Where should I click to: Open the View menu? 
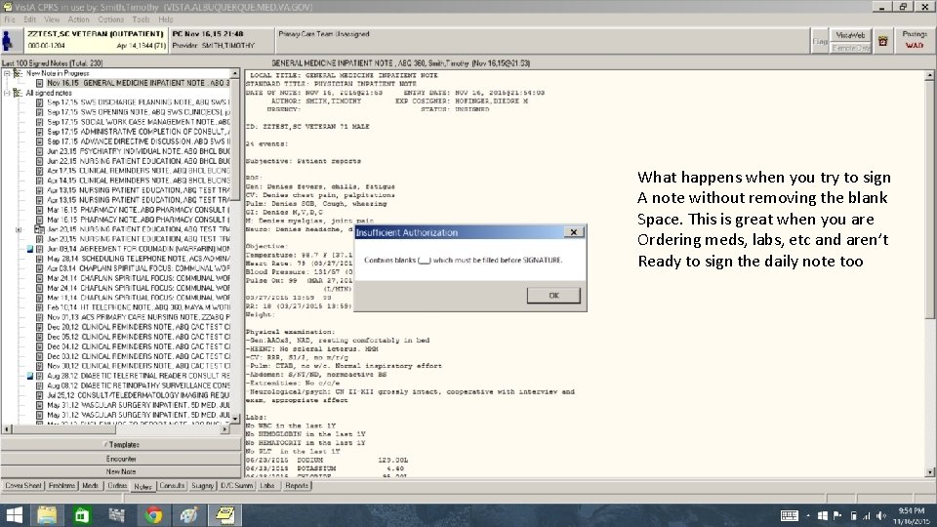click(52, 20)
